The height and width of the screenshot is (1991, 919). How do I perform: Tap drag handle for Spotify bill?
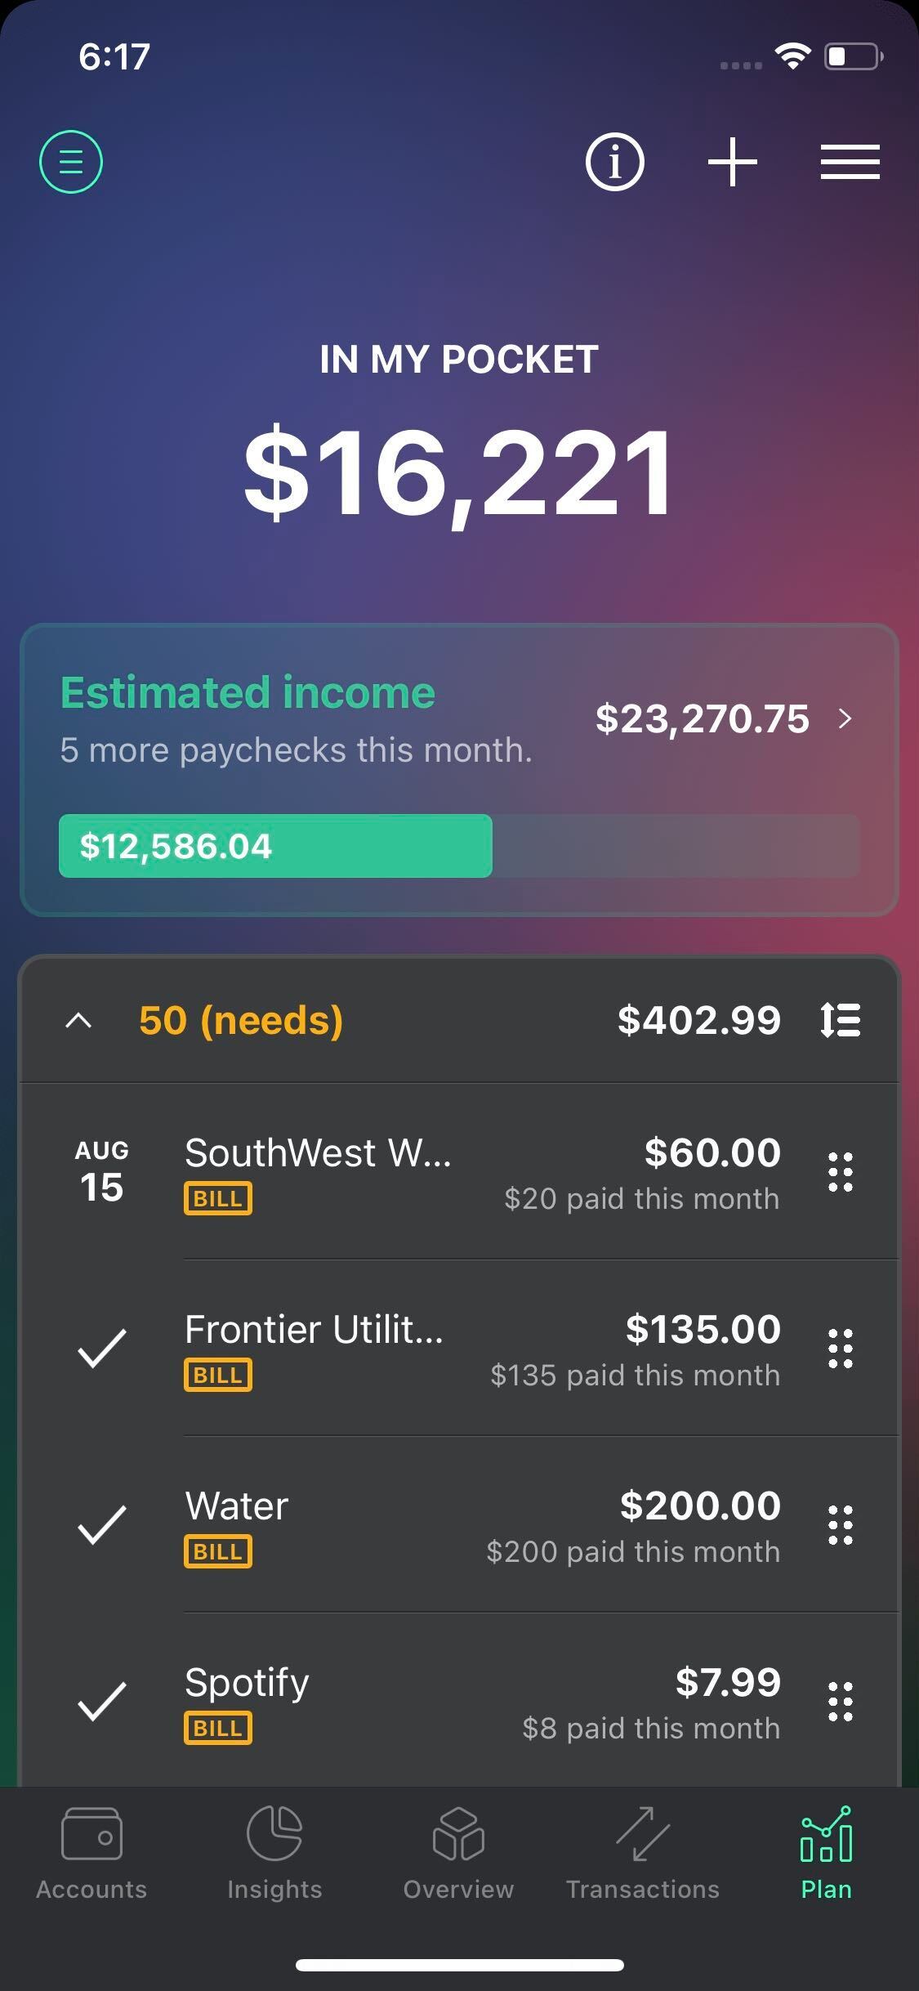click(x=841, y=1702)
